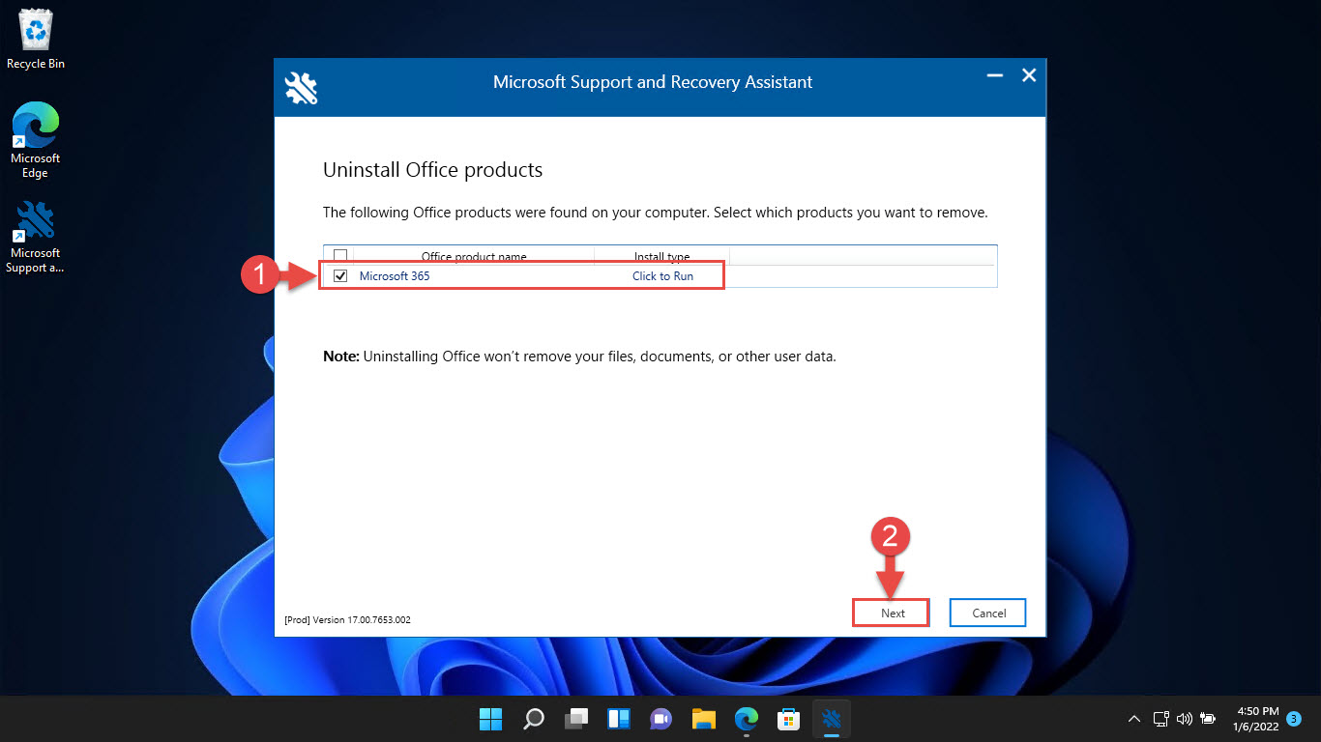This screenshot has height=742, width=1321.
Task: Toggle the select-all checkbox in the table header
Action: click(340, 256)
